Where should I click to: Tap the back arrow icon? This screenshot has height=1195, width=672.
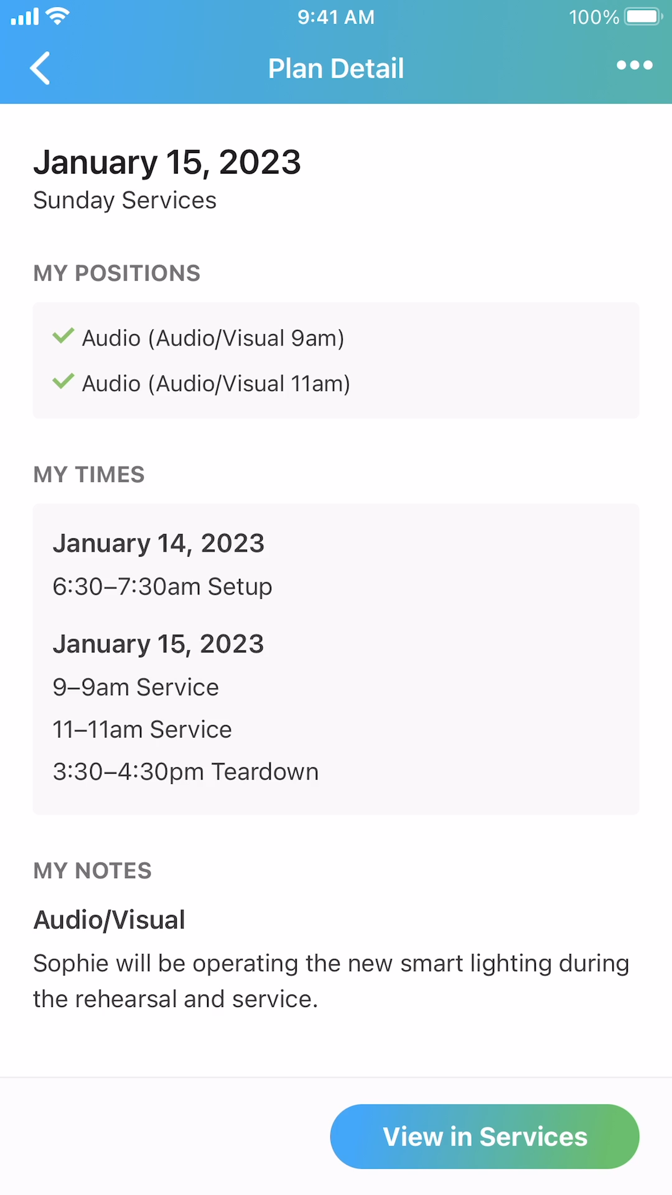tap(40, 68)
